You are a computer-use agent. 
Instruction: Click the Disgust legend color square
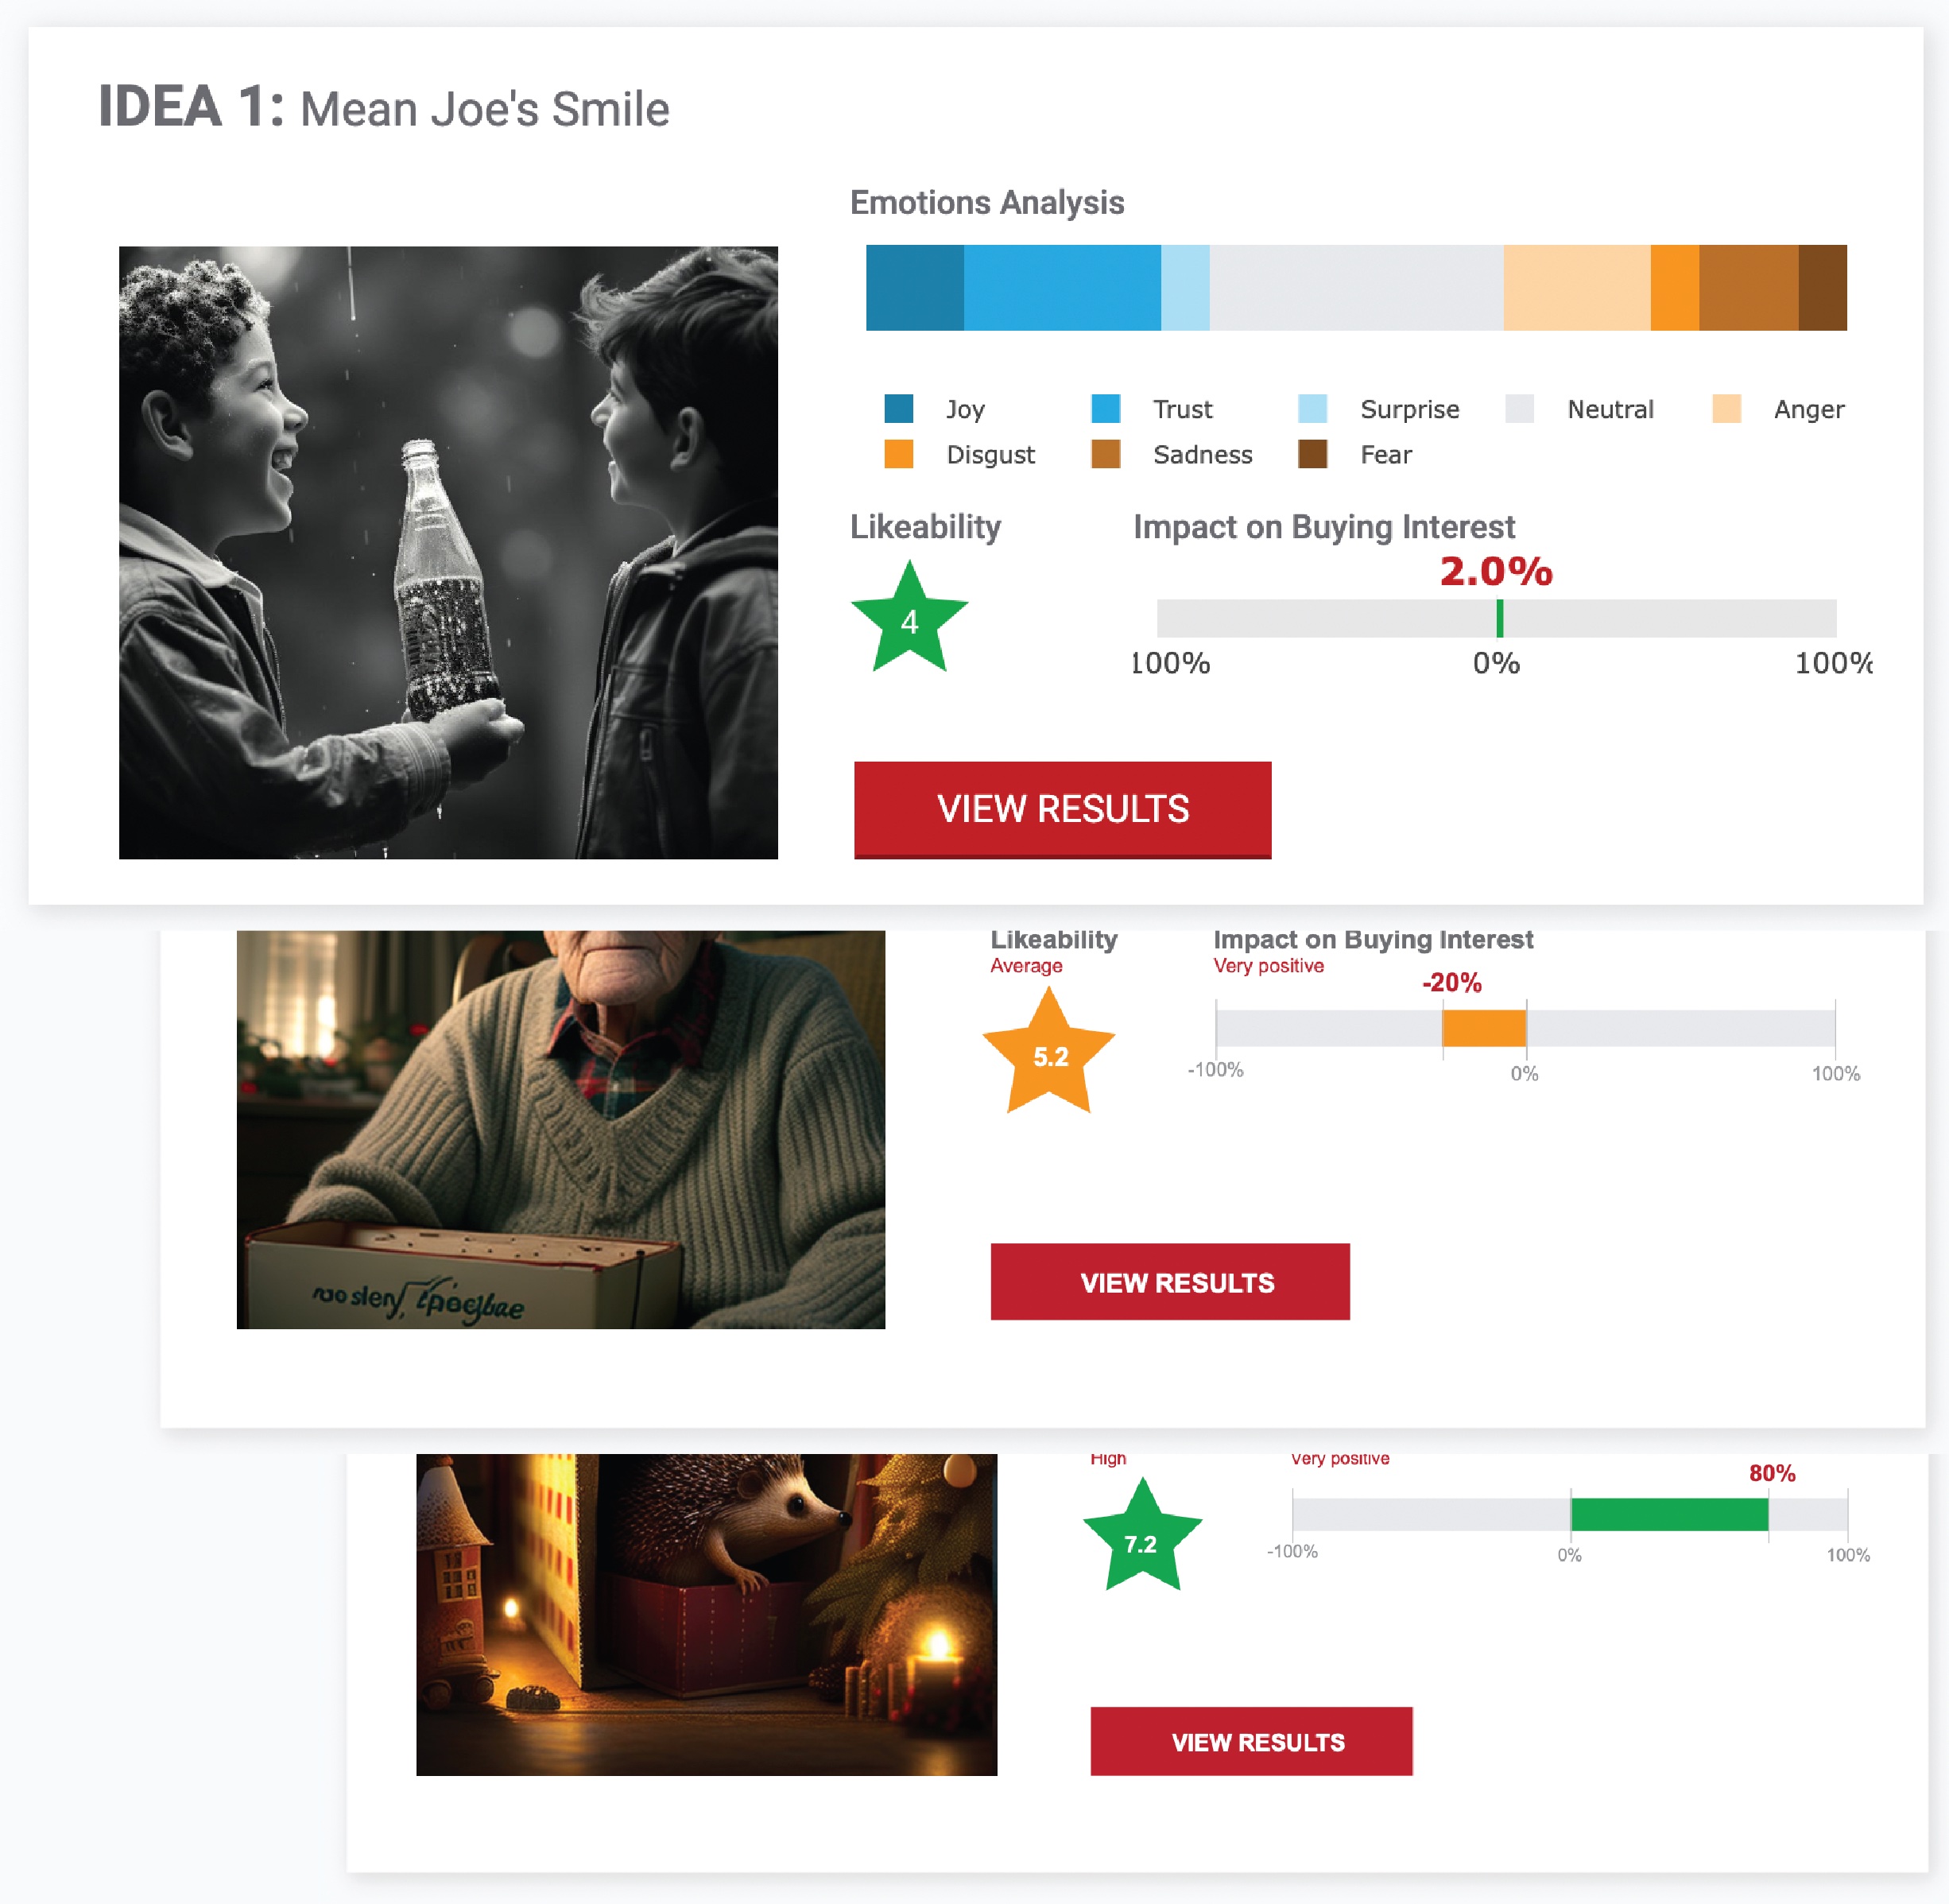click(x=899, y=454)
